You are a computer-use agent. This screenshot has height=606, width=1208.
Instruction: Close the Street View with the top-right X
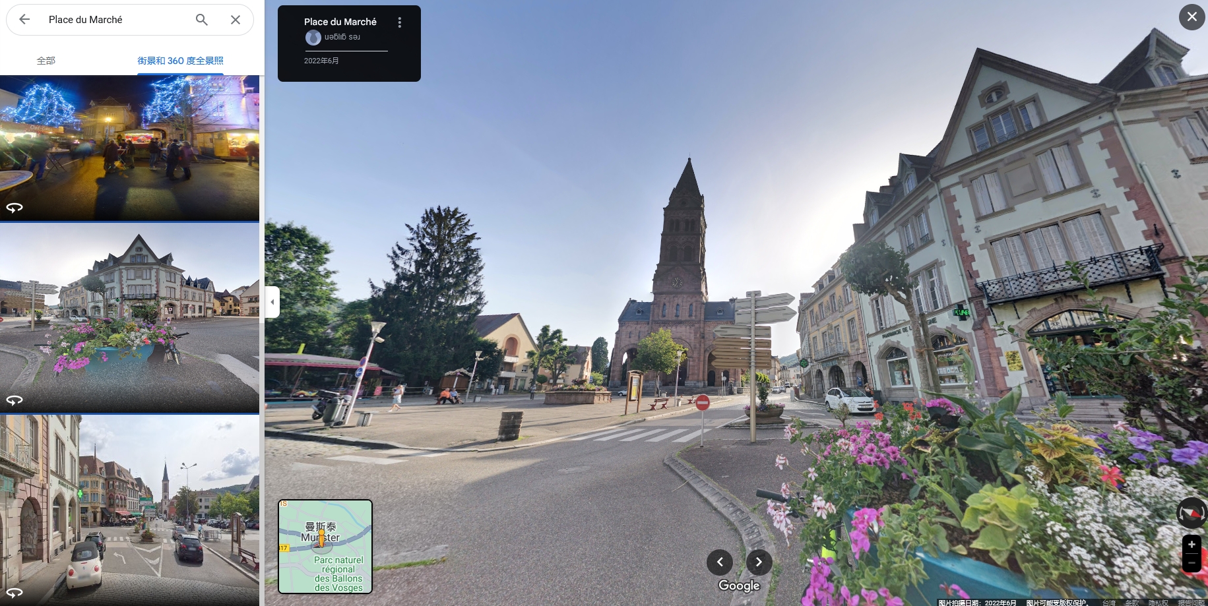click(1192, 17)
